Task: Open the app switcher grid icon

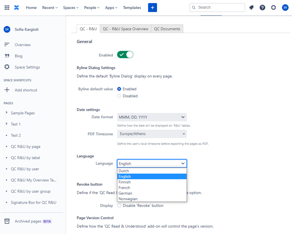Action: [7, 8]
